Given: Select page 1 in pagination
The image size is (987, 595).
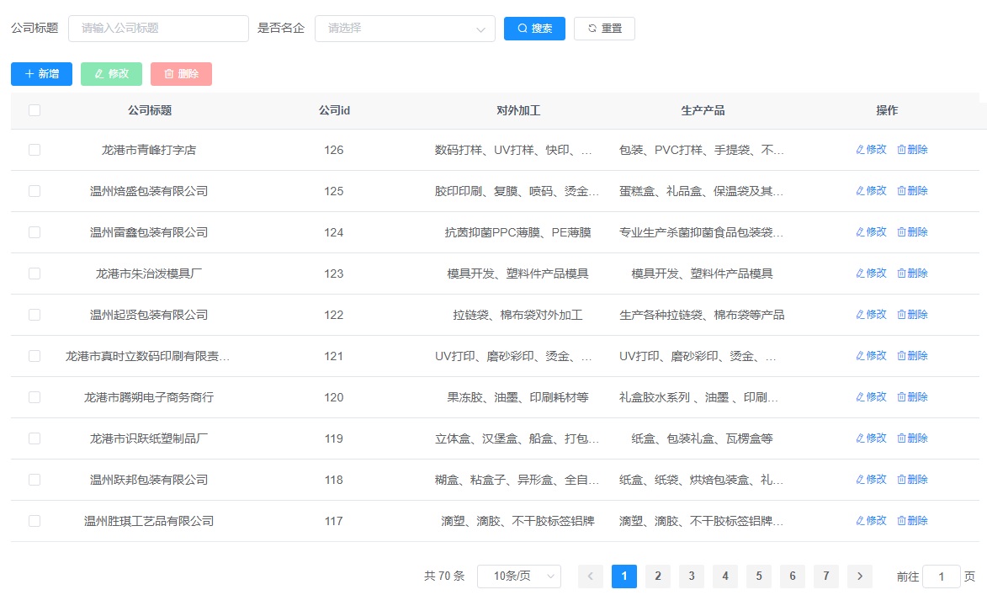Looking at the screenshot, I should [624, 576].
